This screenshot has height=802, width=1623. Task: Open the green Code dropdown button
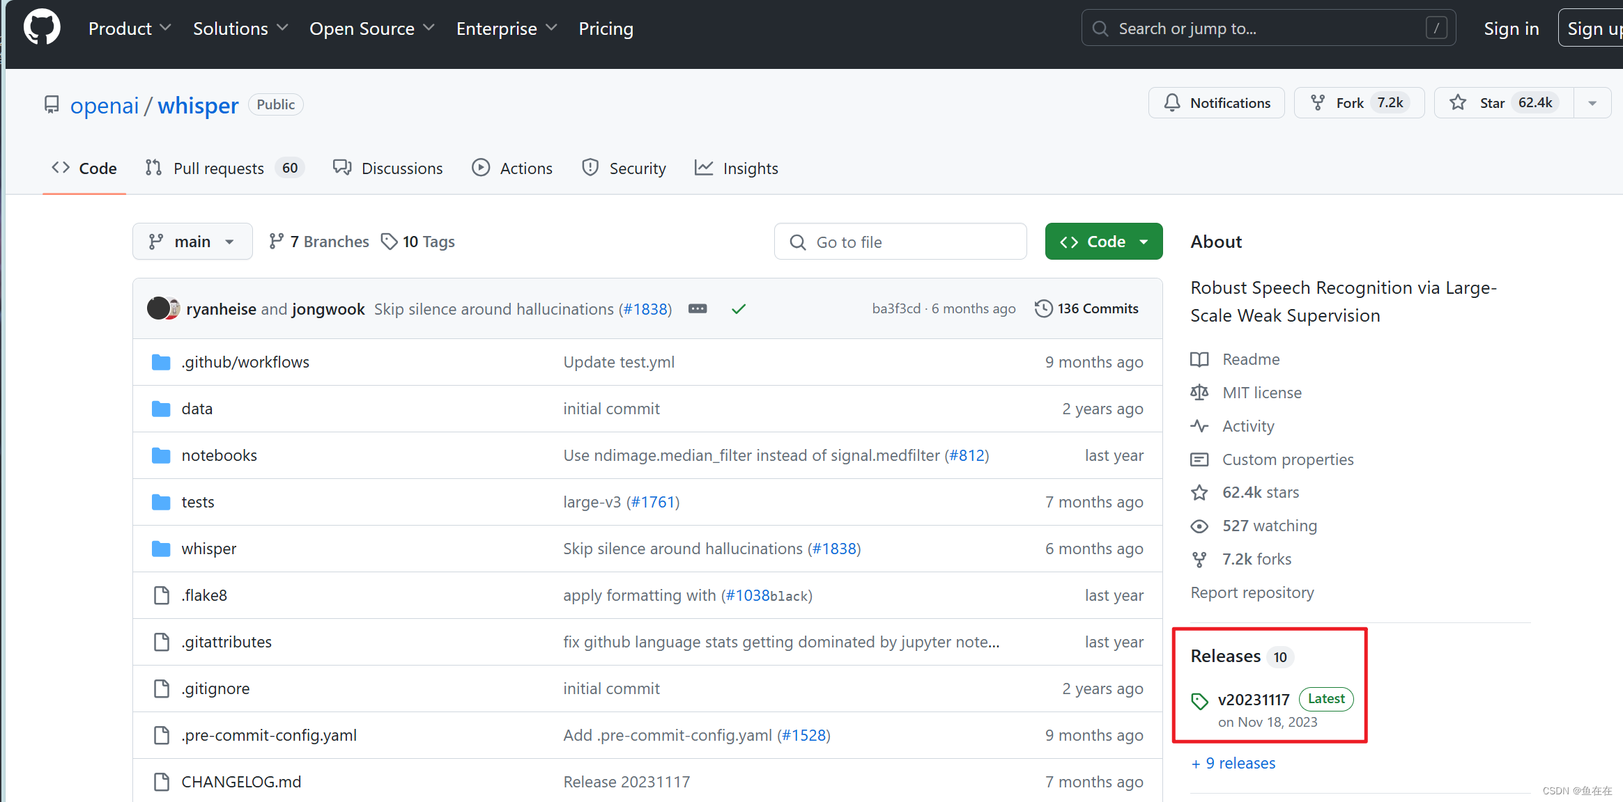(1104, 242)
